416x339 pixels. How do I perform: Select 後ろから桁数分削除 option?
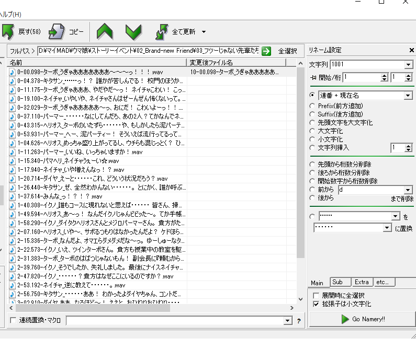(312, 173)
